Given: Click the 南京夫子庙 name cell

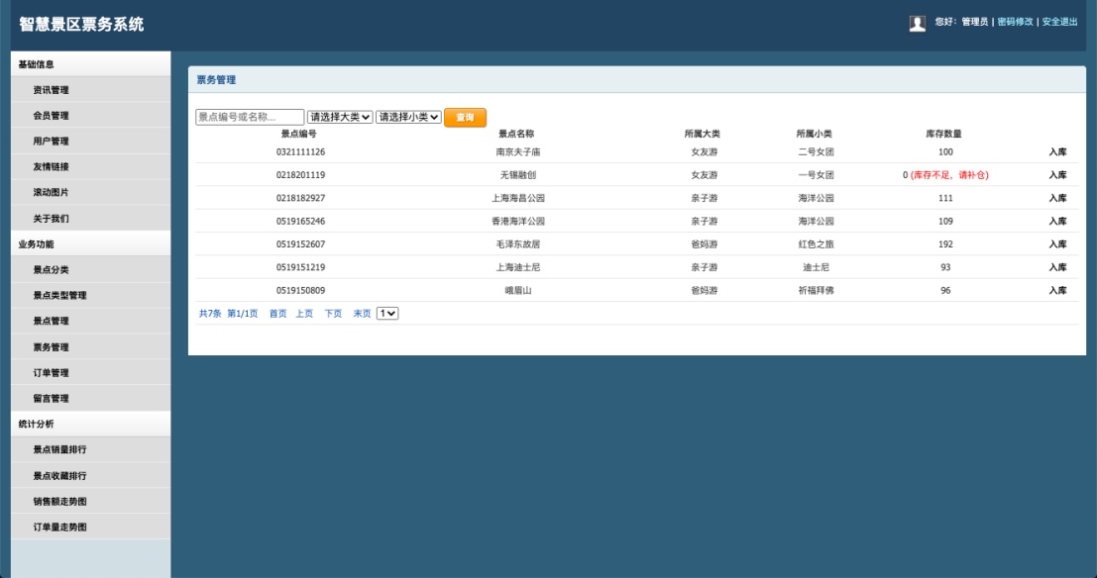Looking at the screenshot, I should coord(518,151).
